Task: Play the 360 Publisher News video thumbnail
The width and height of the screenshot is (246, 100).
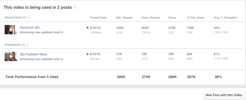Action: (x=11, y=56)
